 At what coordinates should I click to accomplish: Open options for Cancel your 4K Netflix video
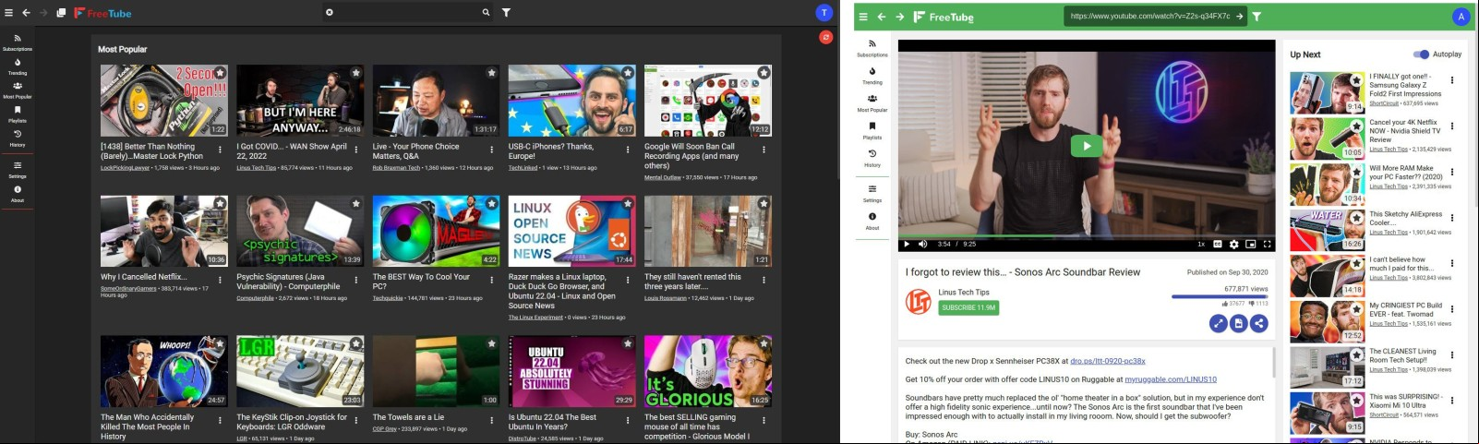(x=1451, y=126)
